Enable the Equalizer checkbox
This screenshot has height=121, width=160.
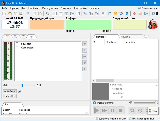[x=17, y=44]
